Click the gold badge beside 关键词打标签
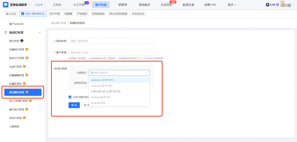This screenshot has width=297, height=142. (x=27, y=49)
